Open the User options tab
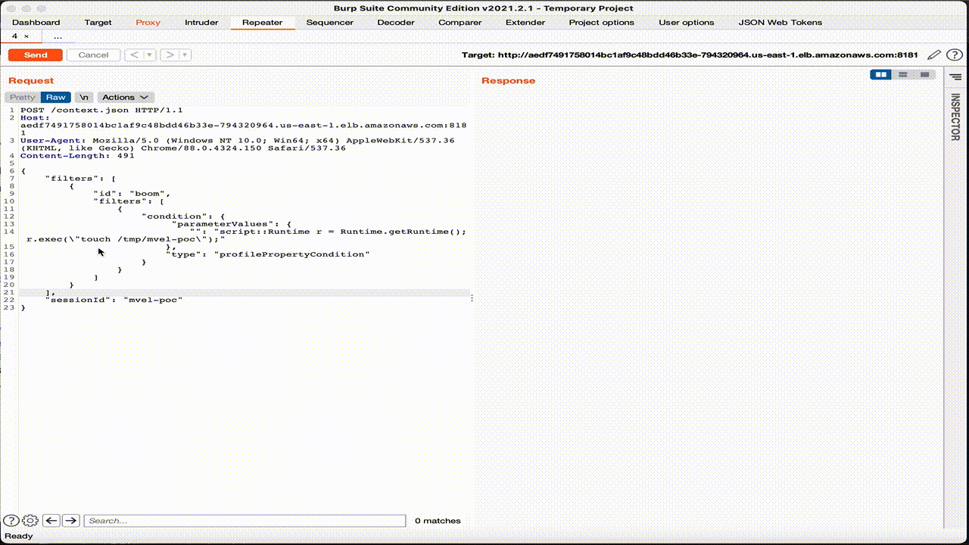The width and height of the screenshot is (969, 545). [686, 23]
